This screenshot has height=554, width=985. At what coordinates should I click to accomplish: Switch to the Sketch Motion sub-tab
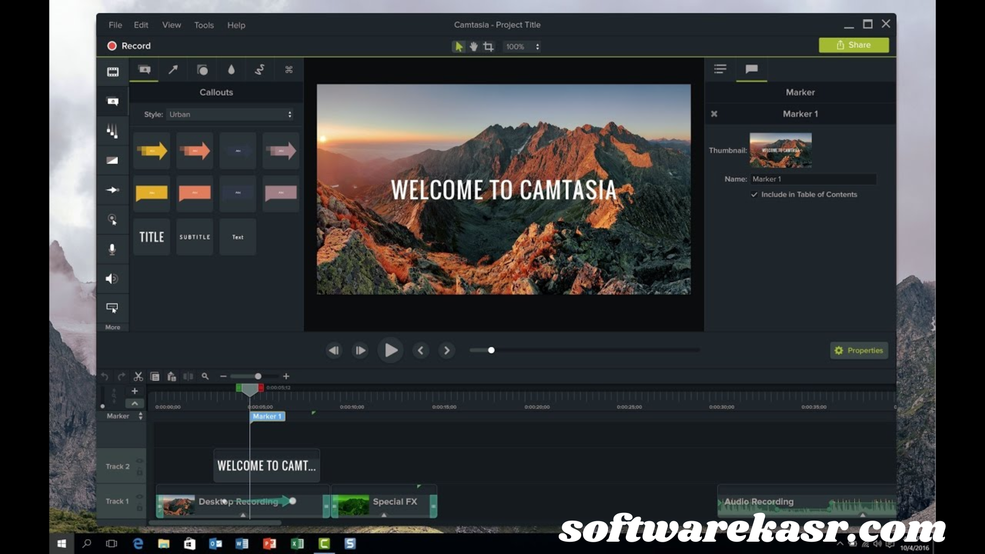[260, 69]
